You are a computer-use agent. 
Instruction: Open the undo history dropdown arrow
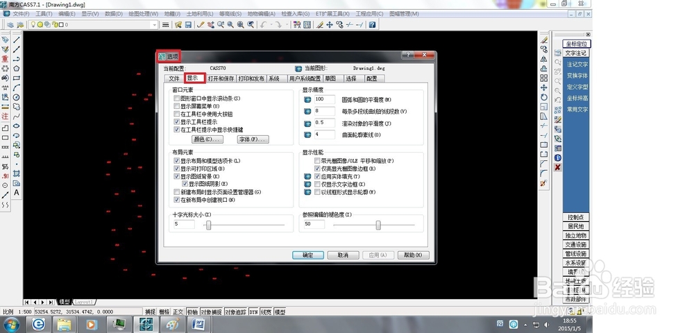(271, 25)
